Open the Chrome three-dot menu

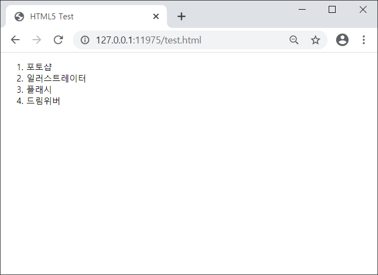pos(364,40)
